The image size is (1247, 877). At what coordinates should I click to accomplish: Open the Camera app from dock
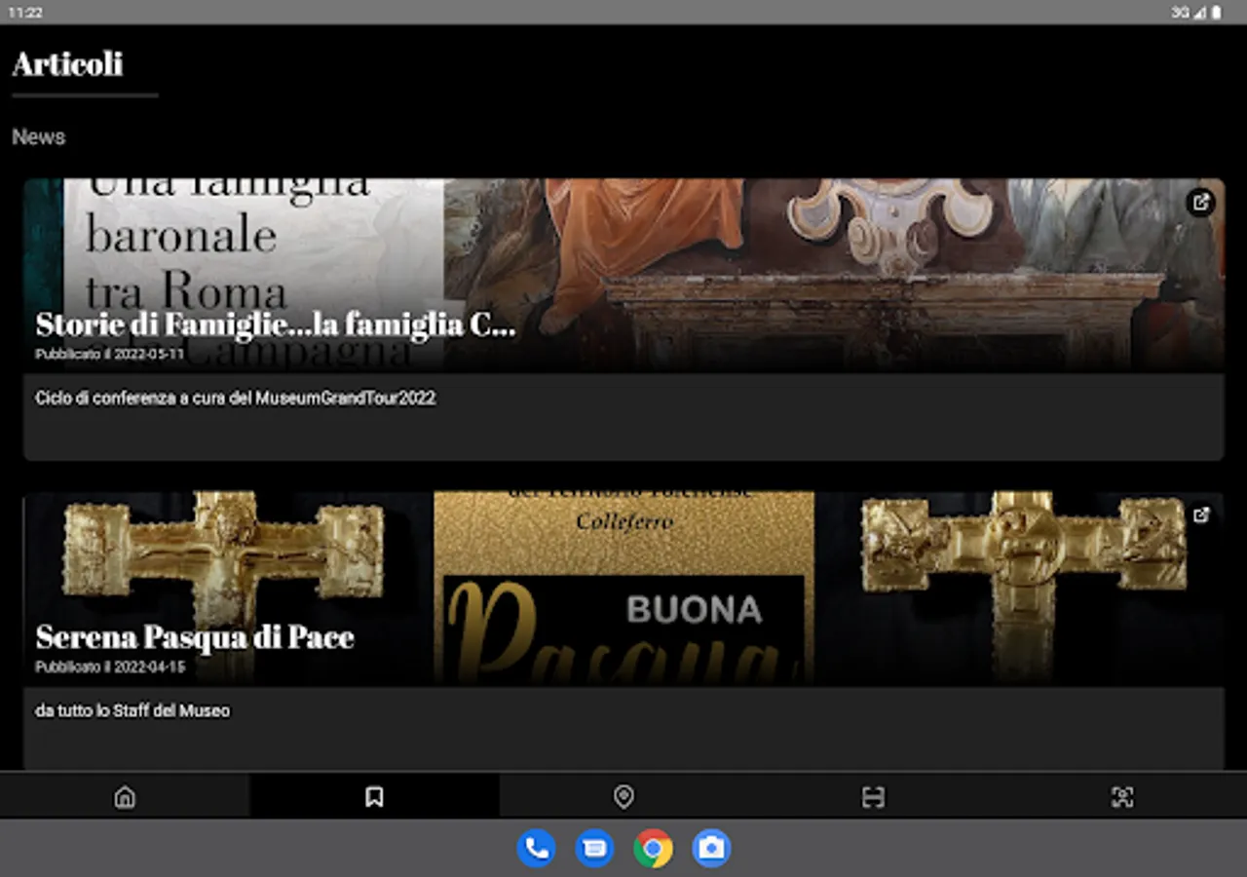pos(711,848)
